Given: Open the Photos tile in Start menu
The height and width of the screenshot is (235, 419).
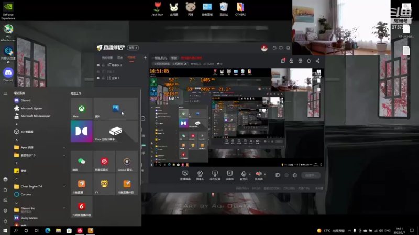Looking at the screenshot, I should [x=115, y=109].
